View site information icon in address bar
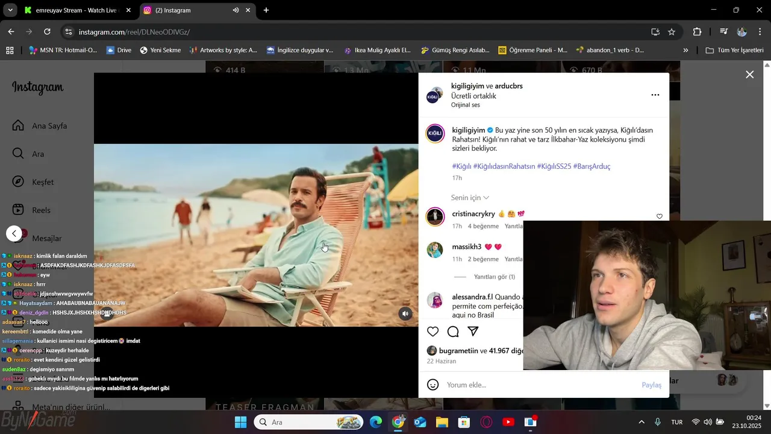Screen dimensions: 771x434 (x=69, y=32)
